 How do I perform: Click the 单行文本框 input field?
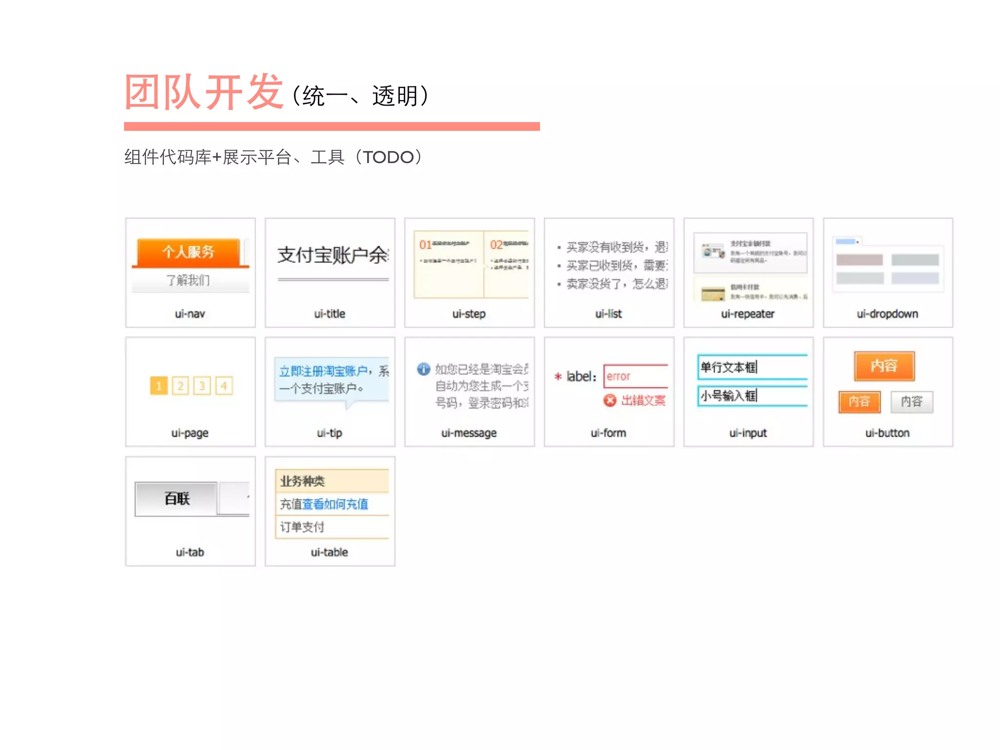[752, 367]
